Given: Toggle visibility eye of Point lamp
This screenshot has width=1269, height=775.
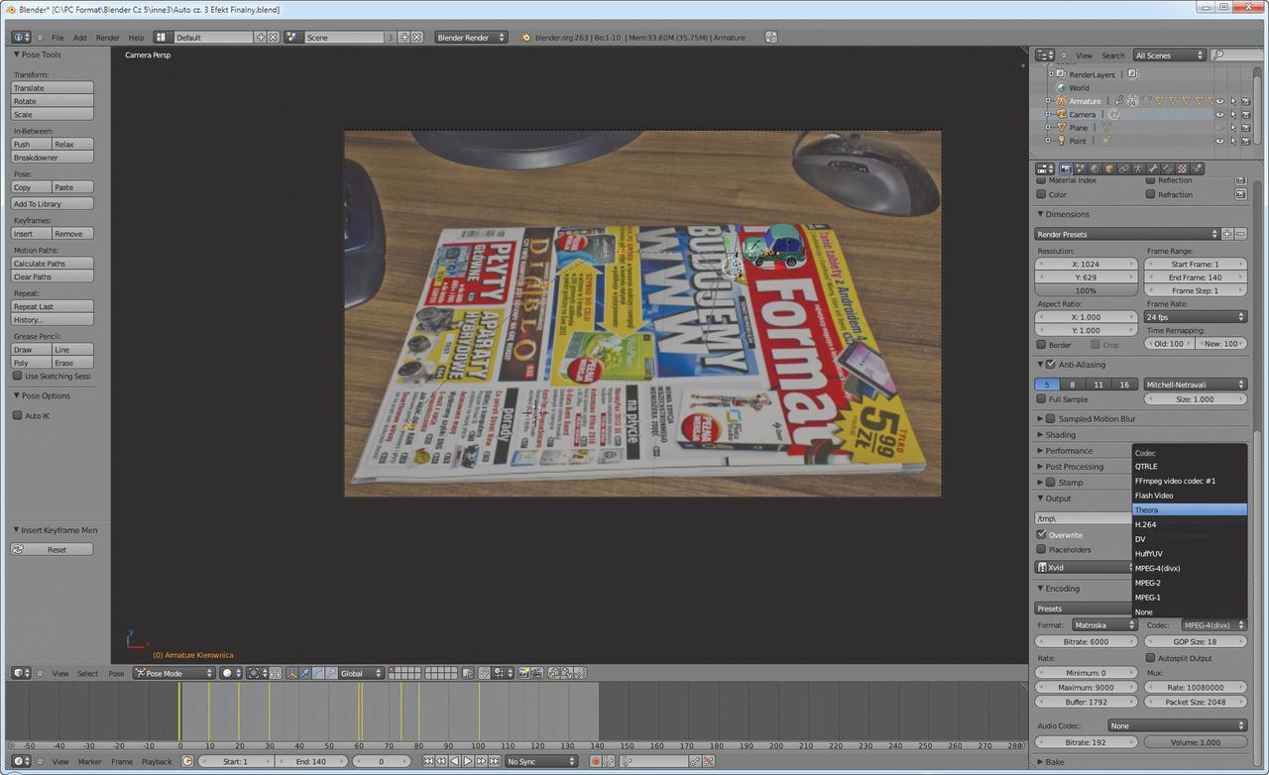Looking at the screenshot, I should 1220,141.
